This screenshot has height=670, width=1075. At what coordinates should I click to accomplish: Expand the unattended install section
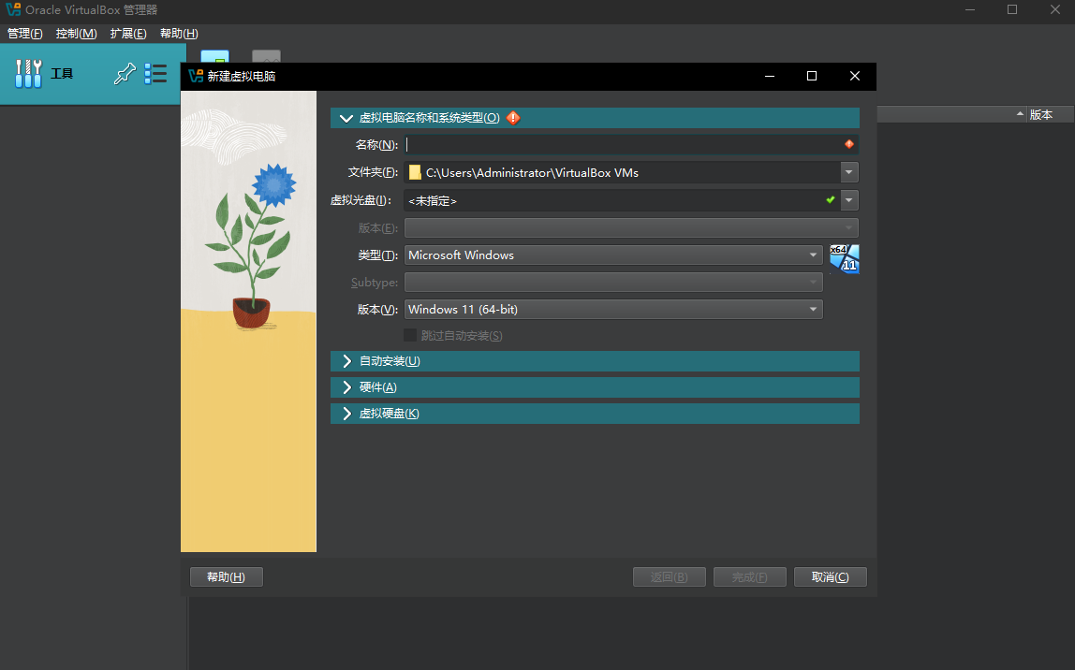pyautogui.click(x=595, y=361)
